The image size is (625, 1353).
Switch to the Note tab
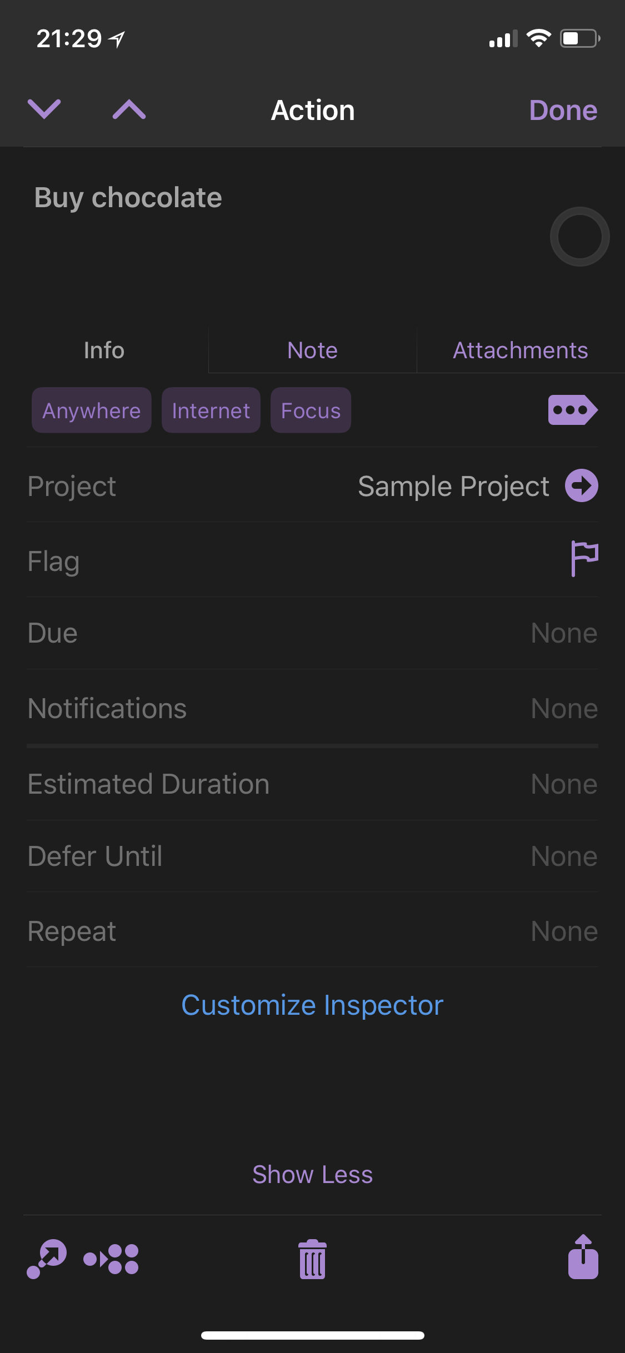pyautogui.click(x=312, y=350)
